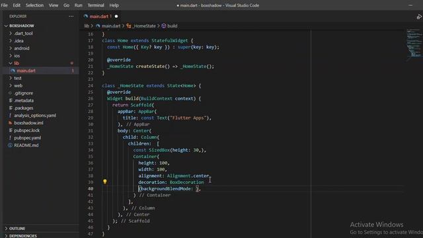Click BoxDecoration on line 39
Screen dimensions: 423x238
186,182
